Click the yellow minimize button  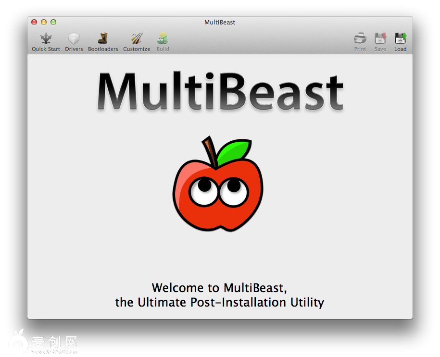click(x=43, y=22)
